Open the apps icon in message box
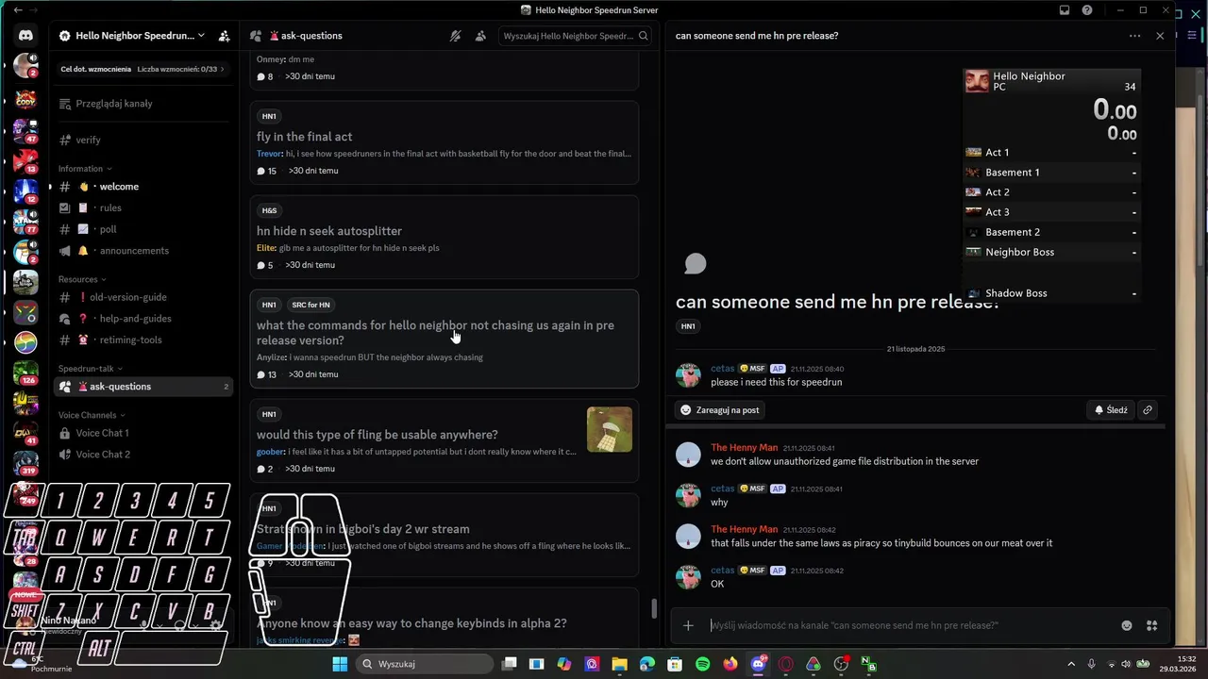 click(1151, 625)
